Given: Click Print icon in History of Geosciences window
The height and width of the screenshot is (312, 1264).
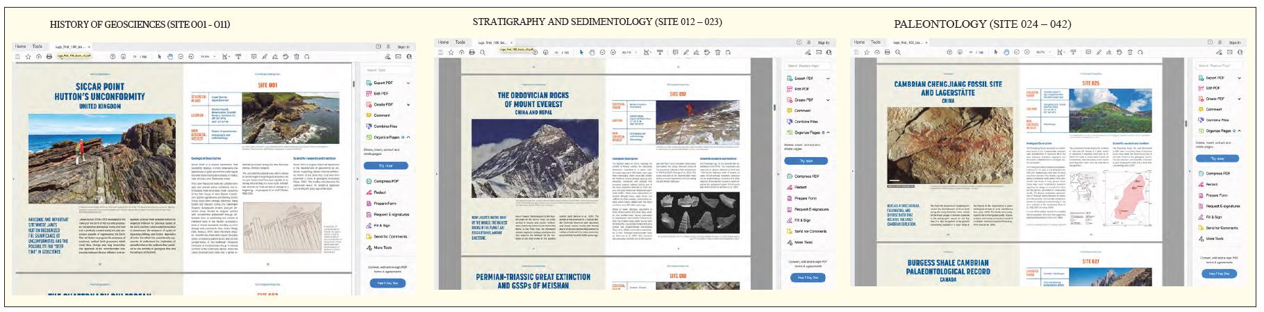Looking at the screenshot, I should pos(49,56).
